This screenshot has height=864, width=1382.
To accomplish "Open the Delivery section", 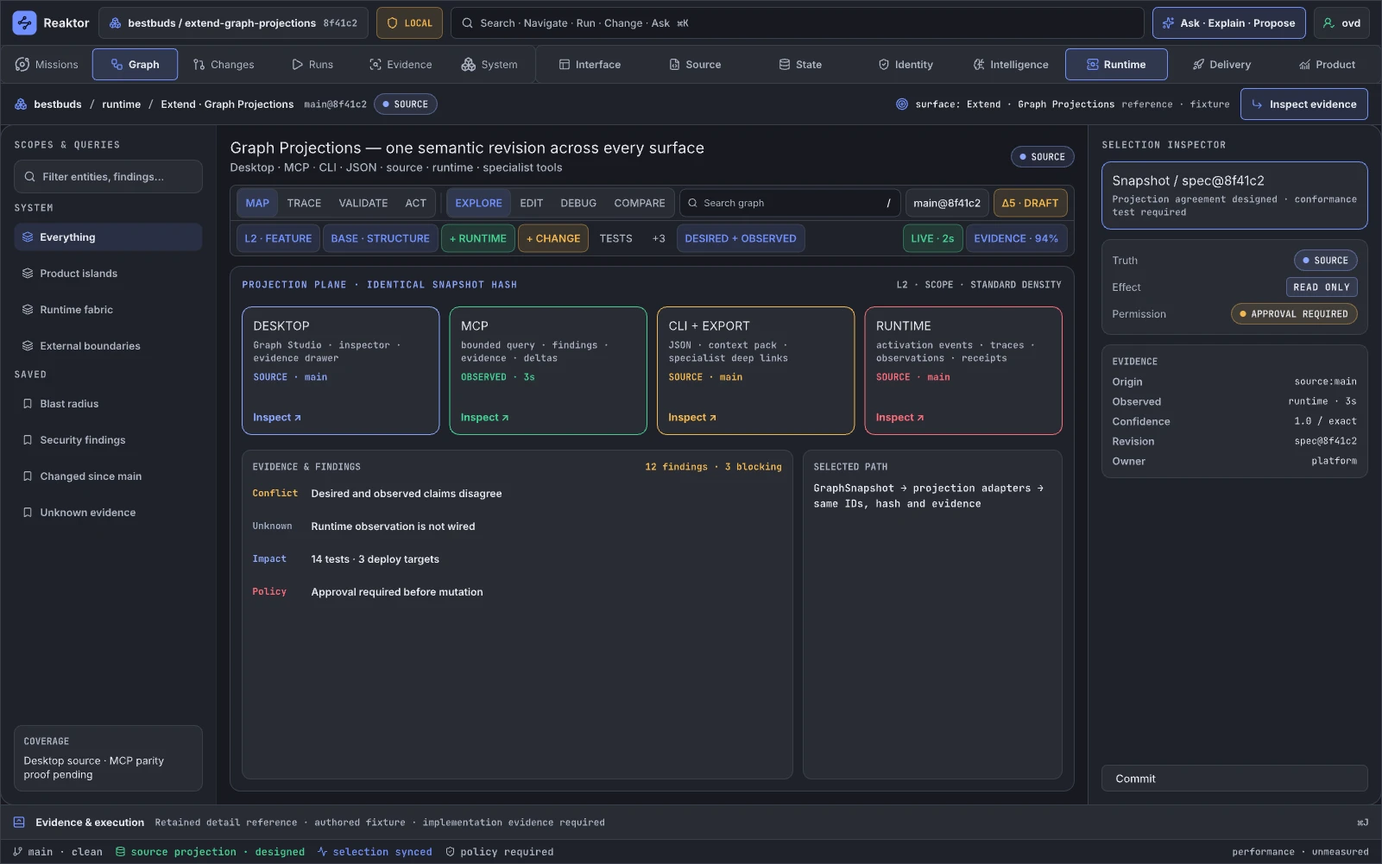I will point(1221,65).
